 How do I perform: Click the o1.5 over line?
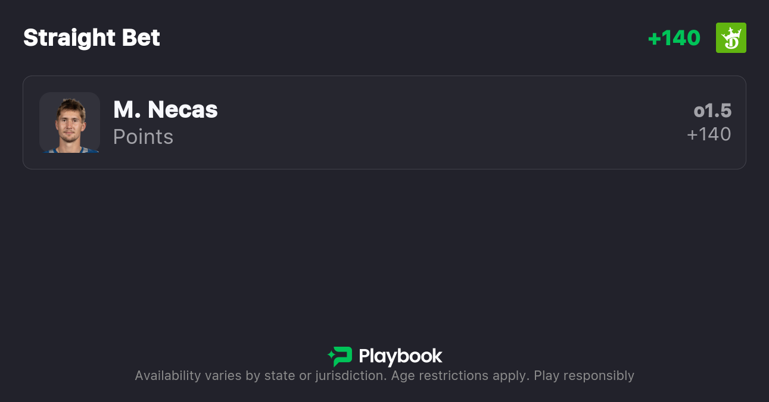tap(712, 111)
